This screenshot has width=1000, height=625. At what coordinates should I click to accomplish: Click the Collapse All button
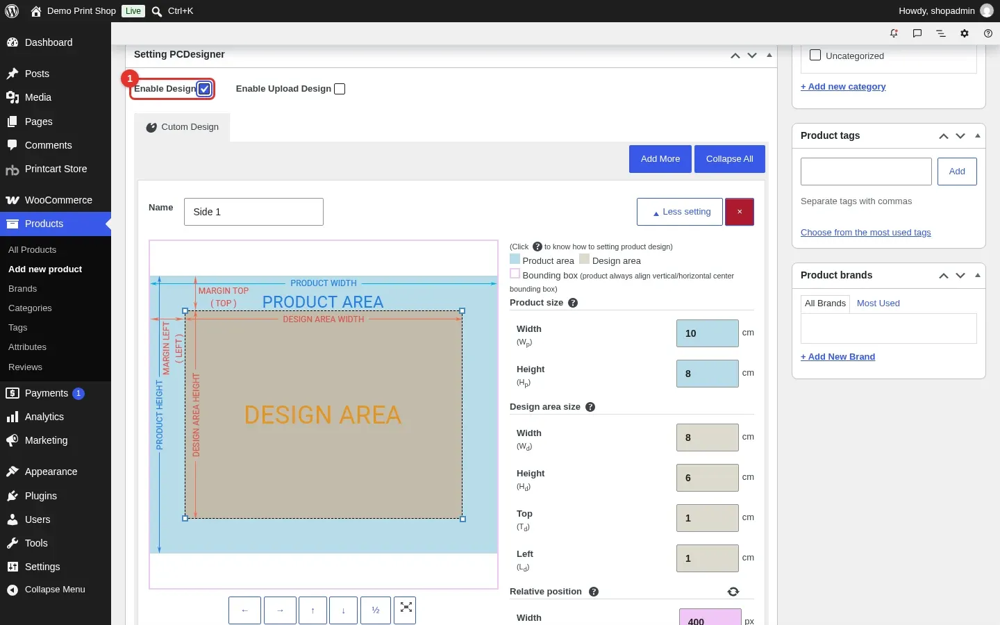730,159
